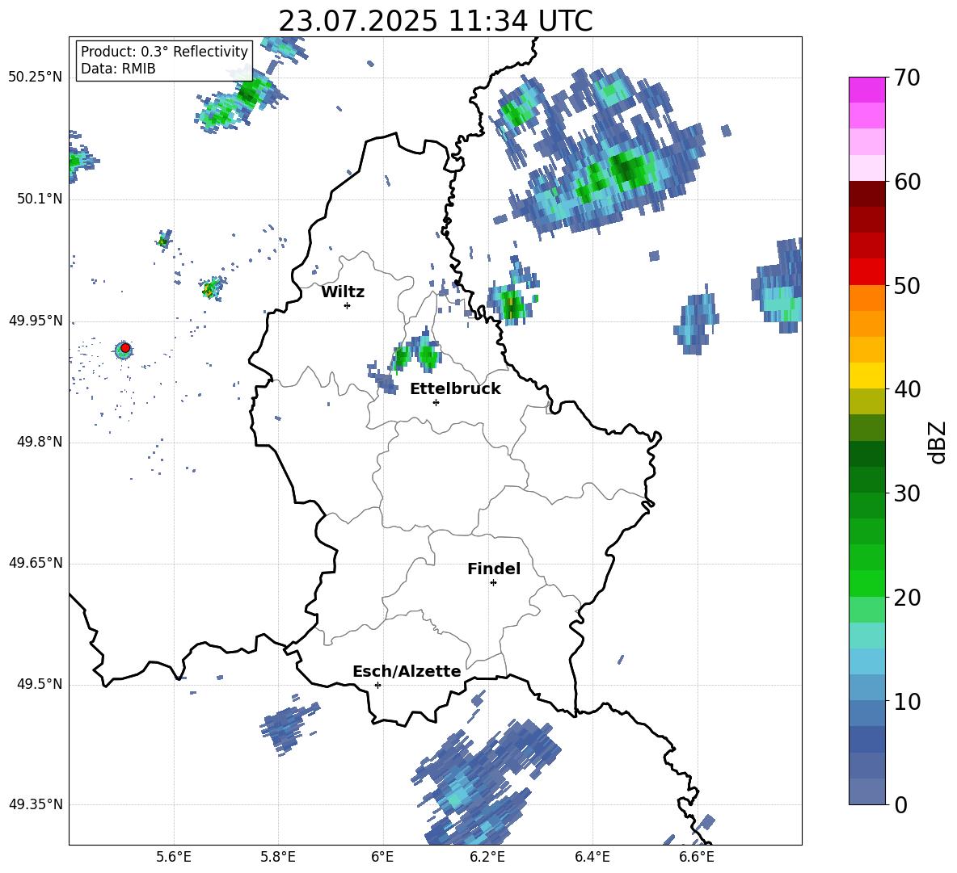Select the Ettelbruck city label
The height and width of the screenshot is (873, 957).
455,389
